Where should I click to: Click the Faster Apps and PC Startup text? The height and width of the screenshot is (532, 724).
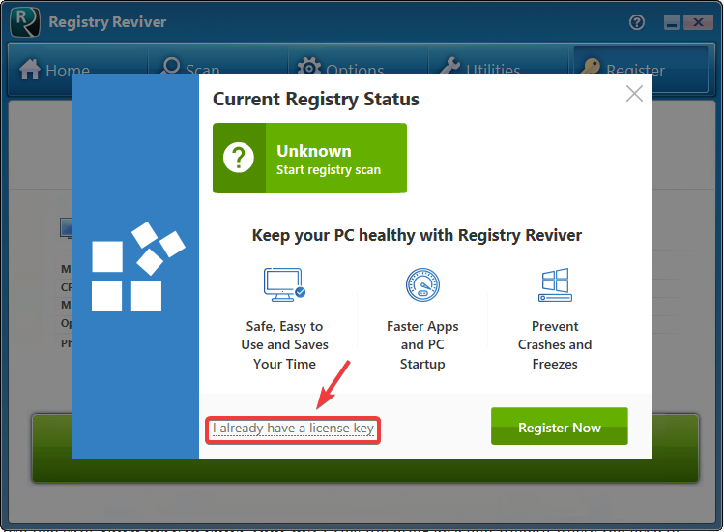(422, 344)
